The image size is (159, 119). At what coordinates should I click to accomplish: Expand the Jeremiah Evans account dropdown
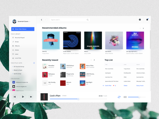30,21
